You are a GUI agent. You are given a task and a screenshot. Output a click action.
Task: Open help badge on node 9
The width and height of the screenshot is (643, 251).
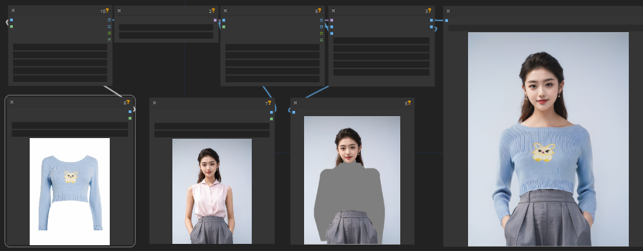pyautogui.click(x=320, y=10)
